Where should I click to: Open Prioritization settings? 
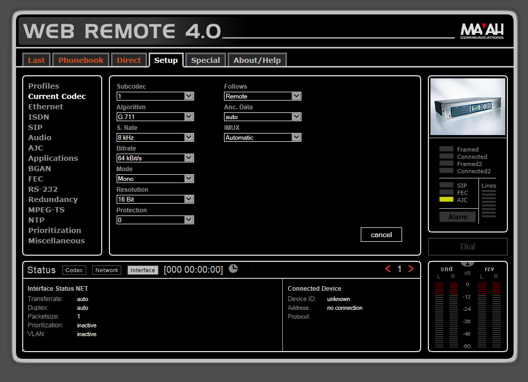point(55,230)
